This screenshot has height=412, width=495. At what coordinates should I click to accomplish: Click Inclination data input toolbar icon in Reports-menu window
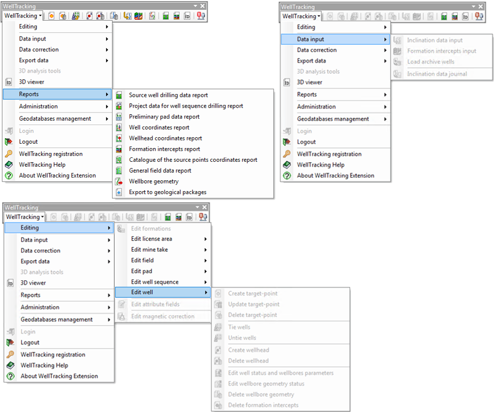127,16
